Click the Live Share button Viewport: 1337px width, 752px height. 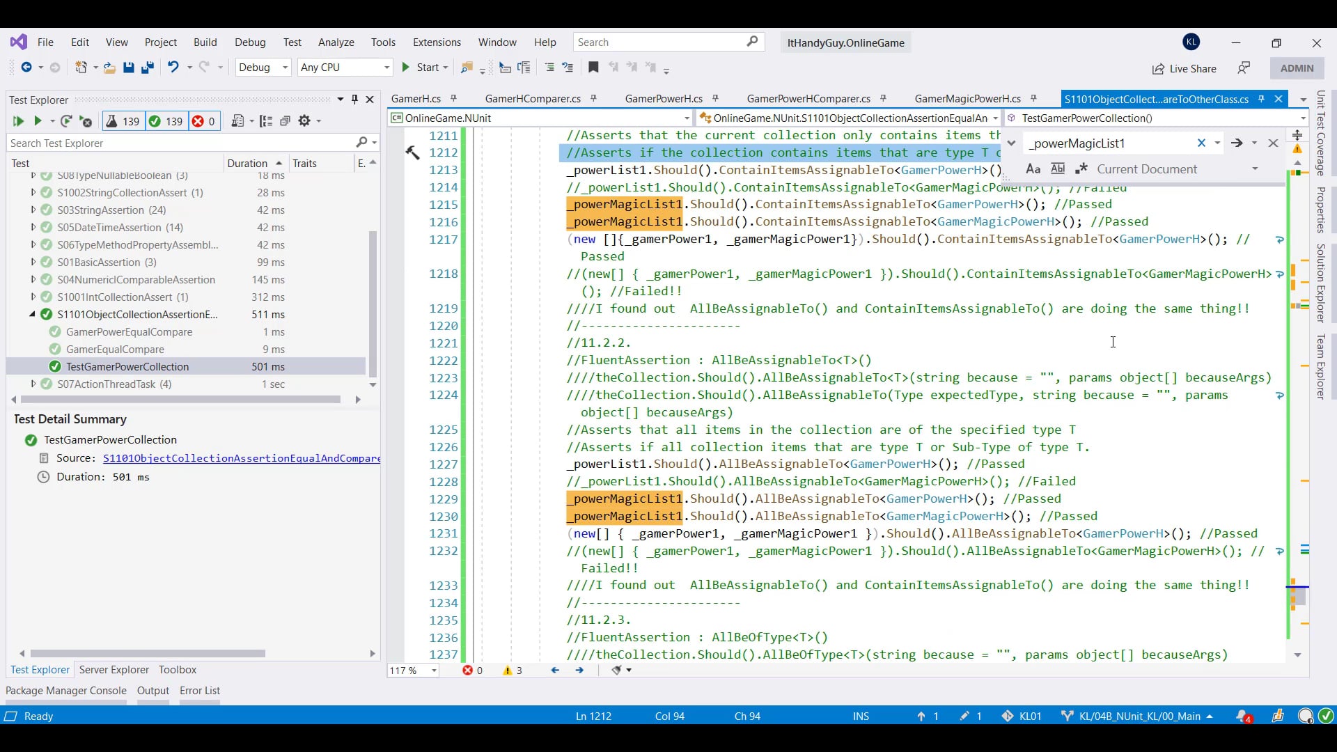click(x=1184, y=69)
